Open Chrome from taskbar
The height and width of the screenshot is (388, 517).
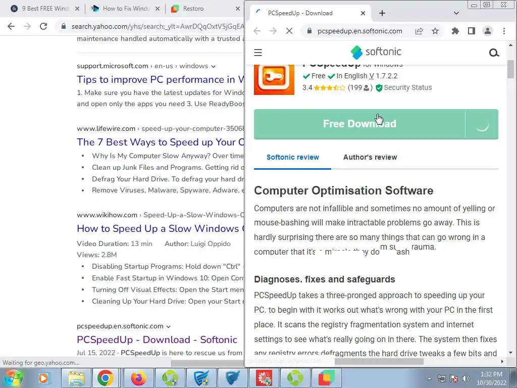[x=105, y=378]
